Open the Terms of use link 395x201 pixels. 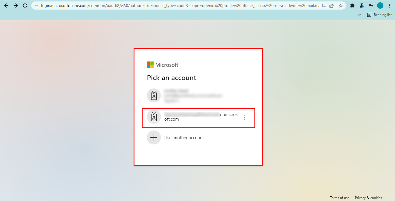coord(340,198)
